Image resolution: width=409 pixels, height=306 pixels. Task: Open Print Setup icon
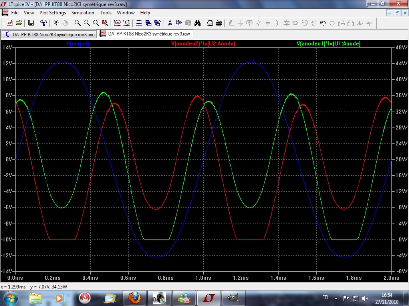[x=210, y=23]
